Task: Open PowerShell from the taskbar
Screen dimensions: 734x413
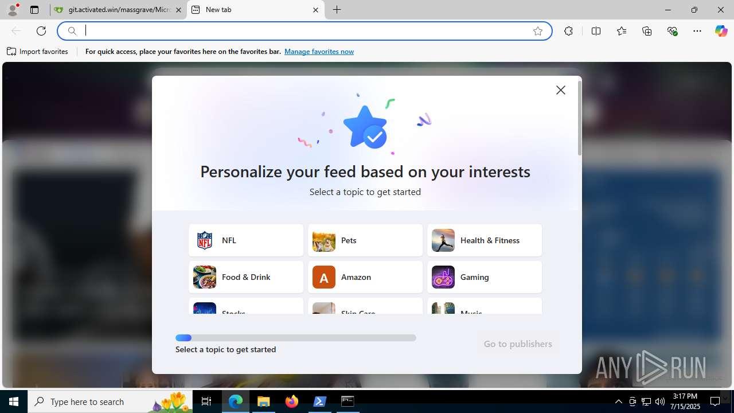Action: [320, 402]
